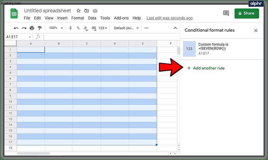The image size is (268, 160).
Task: Select column B header
Action: click(x=59, y=44)
